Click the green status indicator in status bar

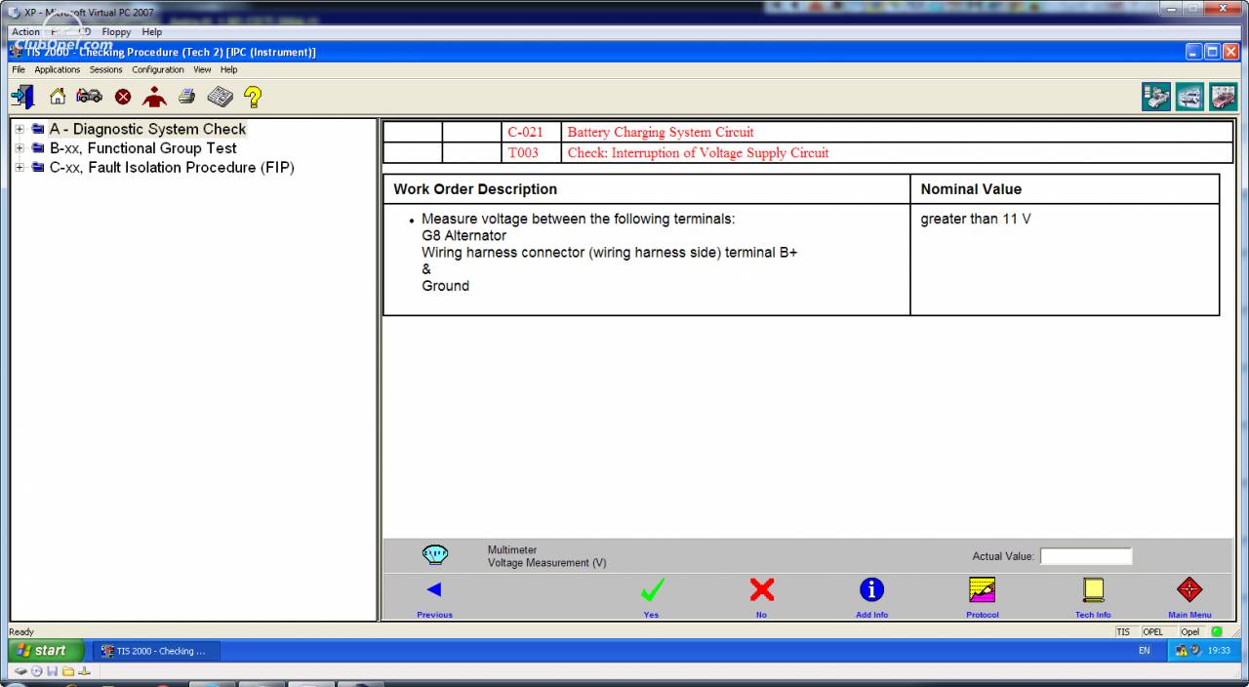click(1217, 631)
